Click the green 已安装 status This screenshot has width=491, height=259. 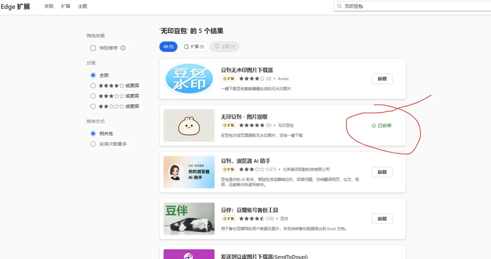coord(381,125)
